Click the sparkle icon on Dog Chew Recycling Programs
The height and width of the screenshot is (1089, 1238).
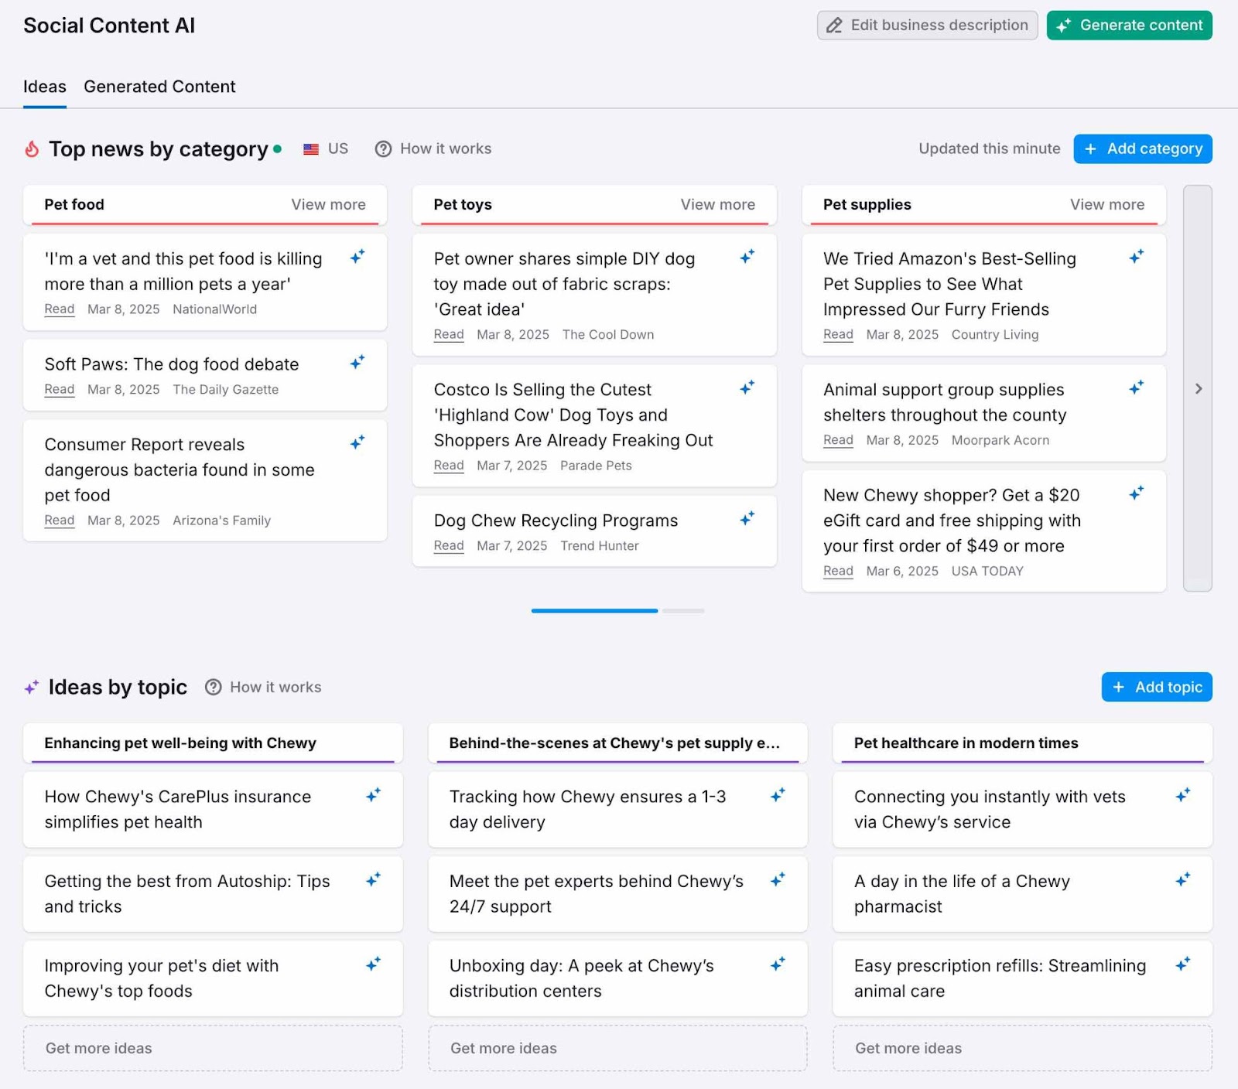pos(747,518)
